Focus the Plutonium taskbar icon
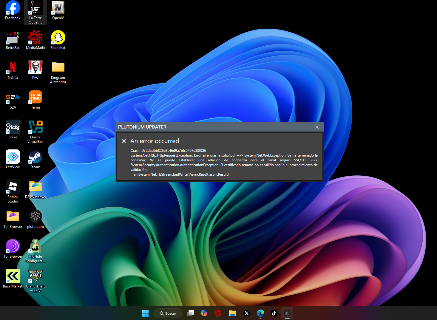The width and height of the screenshot is (437, 320). (287, 313)
